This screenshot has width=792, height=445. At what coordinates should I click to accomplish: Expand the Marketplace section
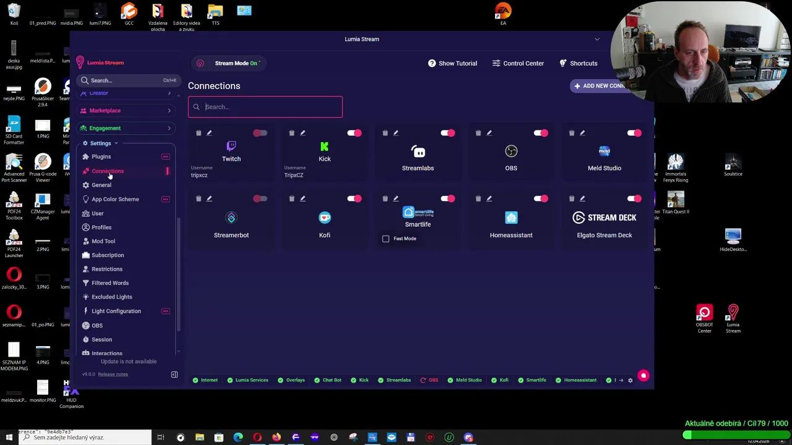[126, 111]
